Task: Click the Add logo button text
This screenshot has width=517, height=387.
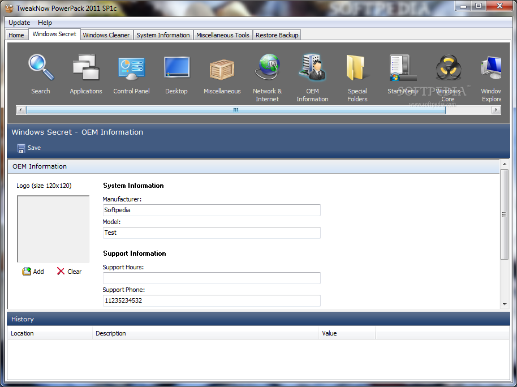Action: (x=38, y=272)
